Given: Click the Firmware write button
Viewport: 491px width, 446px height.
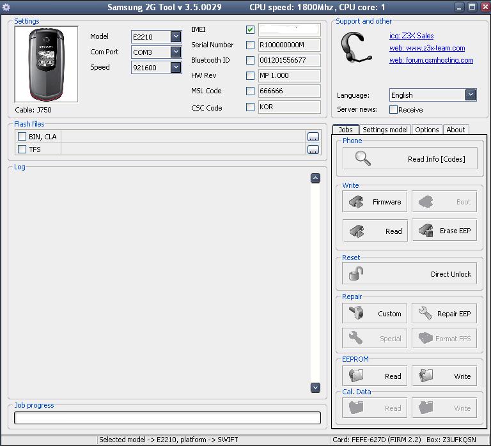Looking at the screenshot, I should pos(375,202).
